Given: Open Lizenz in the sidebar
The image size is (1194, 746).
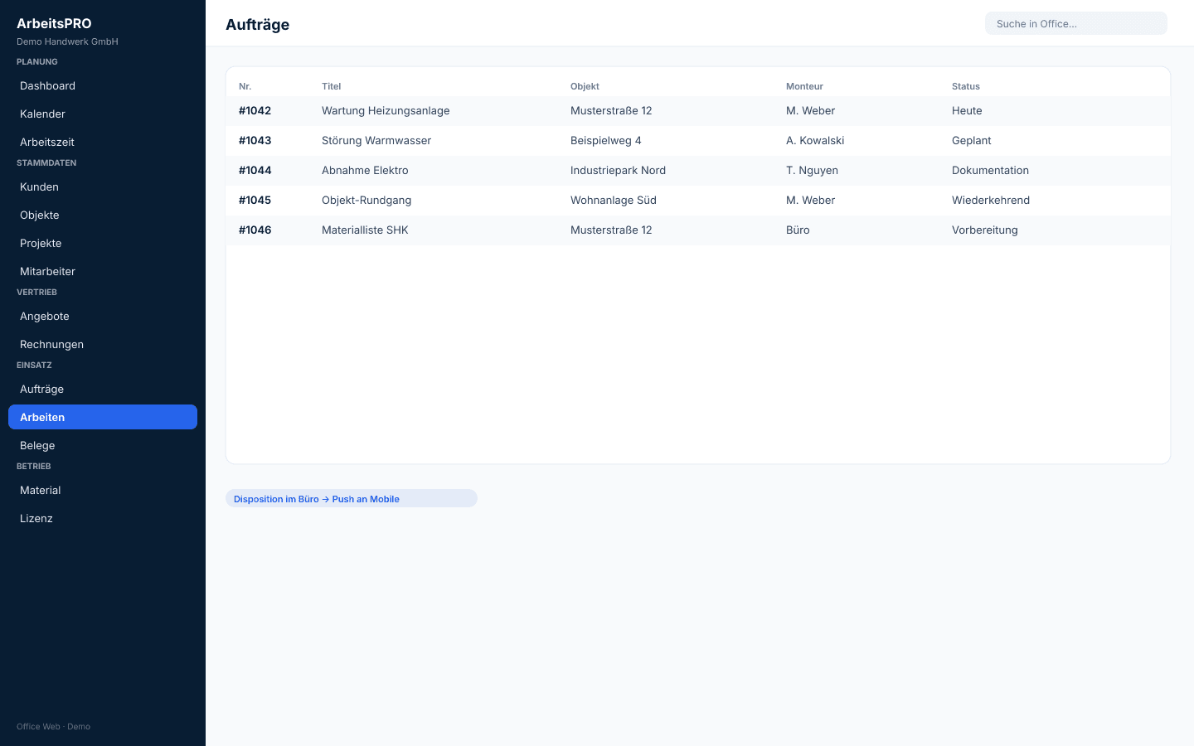Looking at the screenshot, I should [103, 518].
